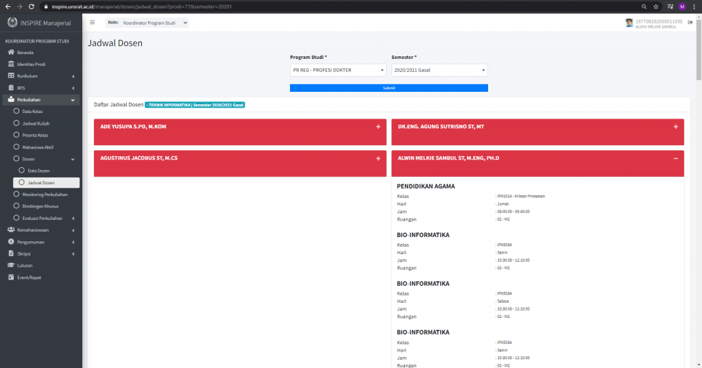
Task: Click the username ALWIN MELKIE SAMBUL
Action: tap(655, 27)
